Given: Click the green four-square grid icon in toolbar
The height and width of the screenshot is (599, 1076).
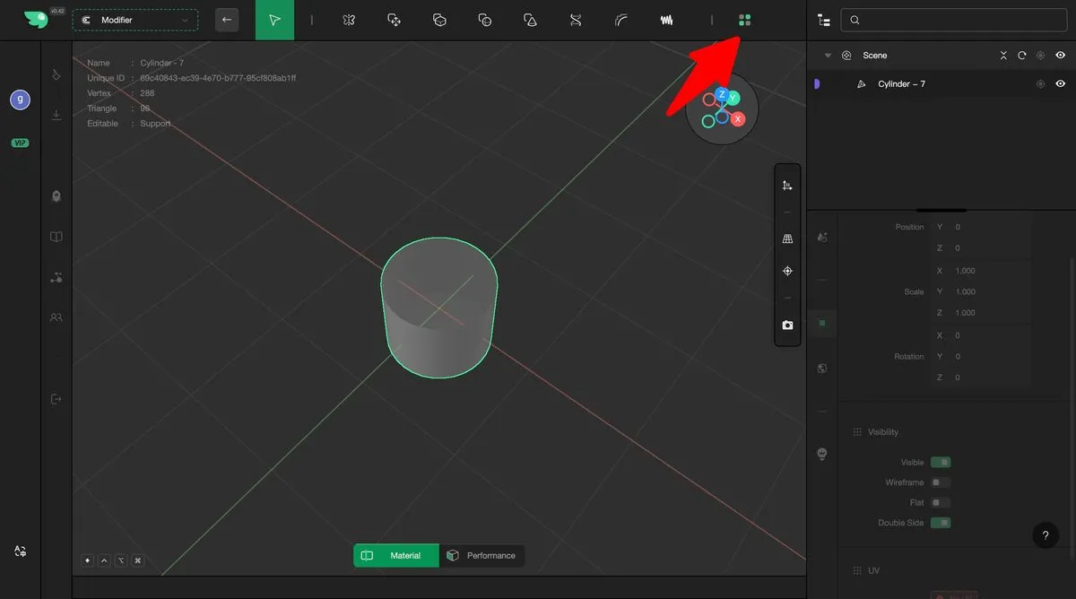Looking at the screenshot, I should click(744, 20).
